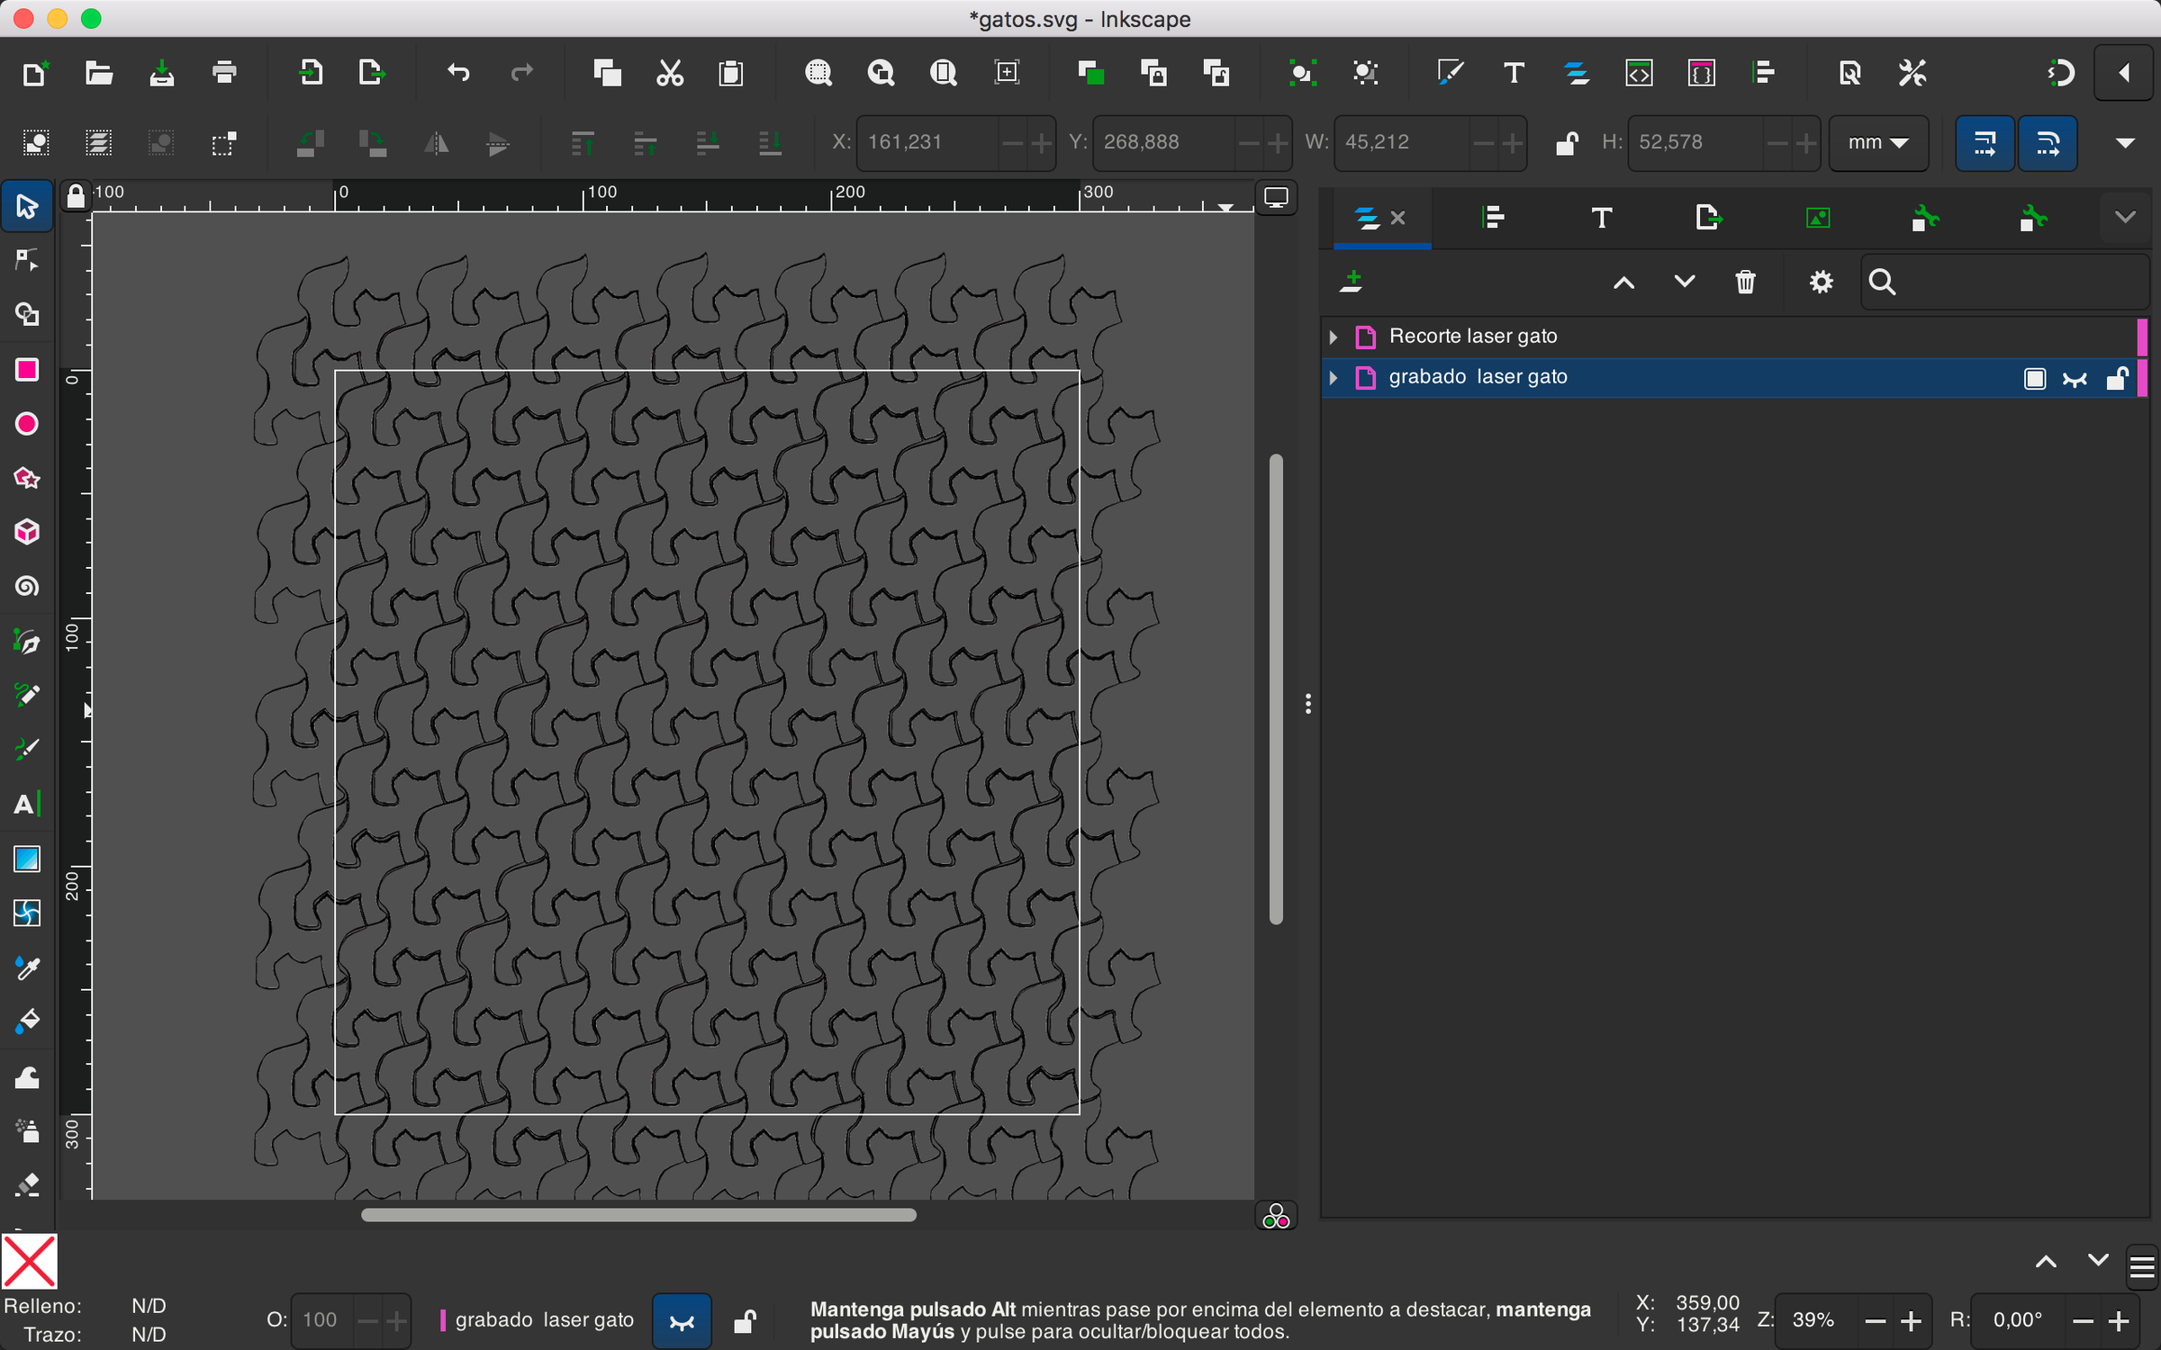Image resolution: width=2161 pixels, height=1350 pixels.
Task: Toggle current layer lock in status bar
Action: tap(745, 1321)
